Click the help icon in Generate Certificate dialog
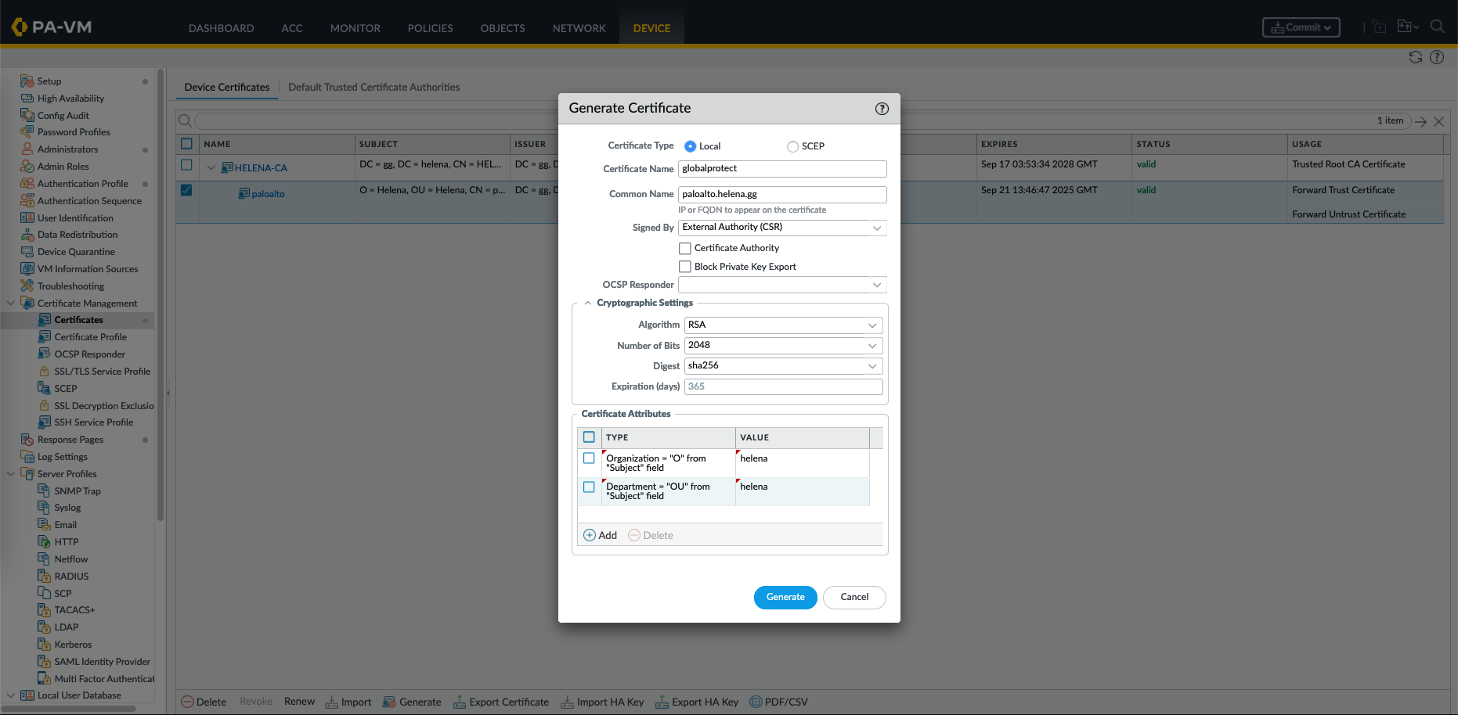Viewport: 1458px width, 715px height. point(882,109)
